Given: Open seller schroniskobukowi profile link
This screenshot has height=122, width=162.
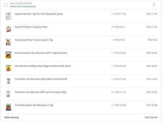Looking at the screenshot, I should pos(26,6).
